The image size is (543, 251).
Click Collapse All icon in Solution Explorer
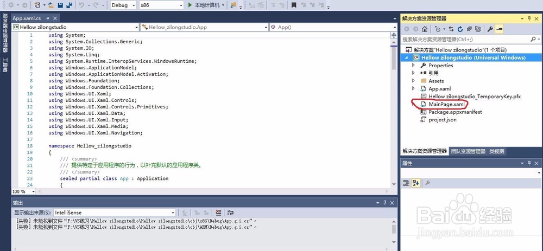point(469,29)
